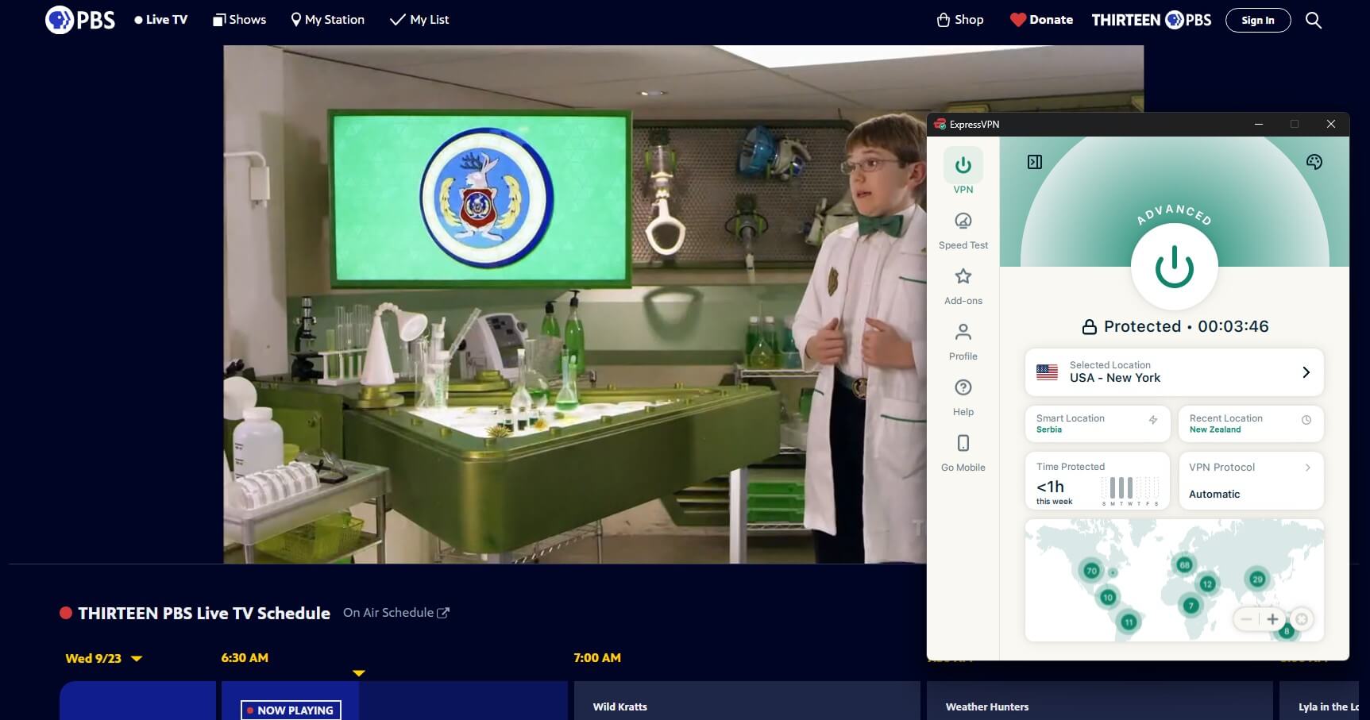This screenshot has width=1370, height=720.
Task: Click the THIRTEEN PBS Live TV Schedule heading
Action: coord(204,613)
